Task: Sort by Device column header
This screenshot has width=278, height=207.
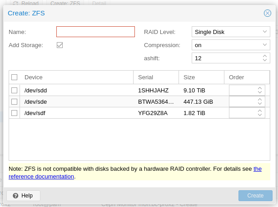Action: [x=77, y=77]
